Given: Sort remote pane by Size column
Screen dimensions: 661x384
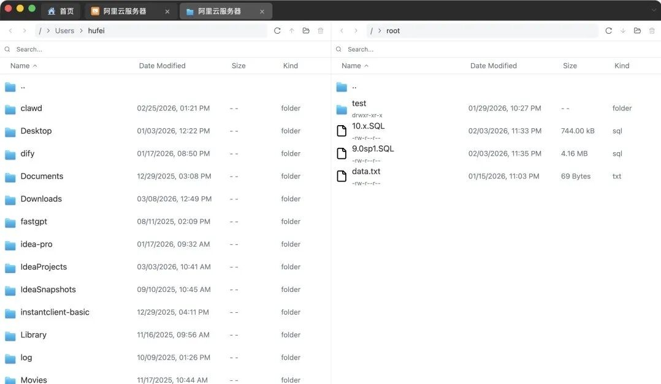Looking at the screenshot, I should (x=570, y=66).
